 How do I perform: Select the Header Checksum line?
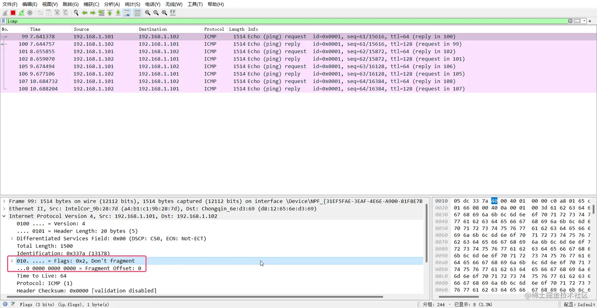pyautogui.click(x=86, y=291)
